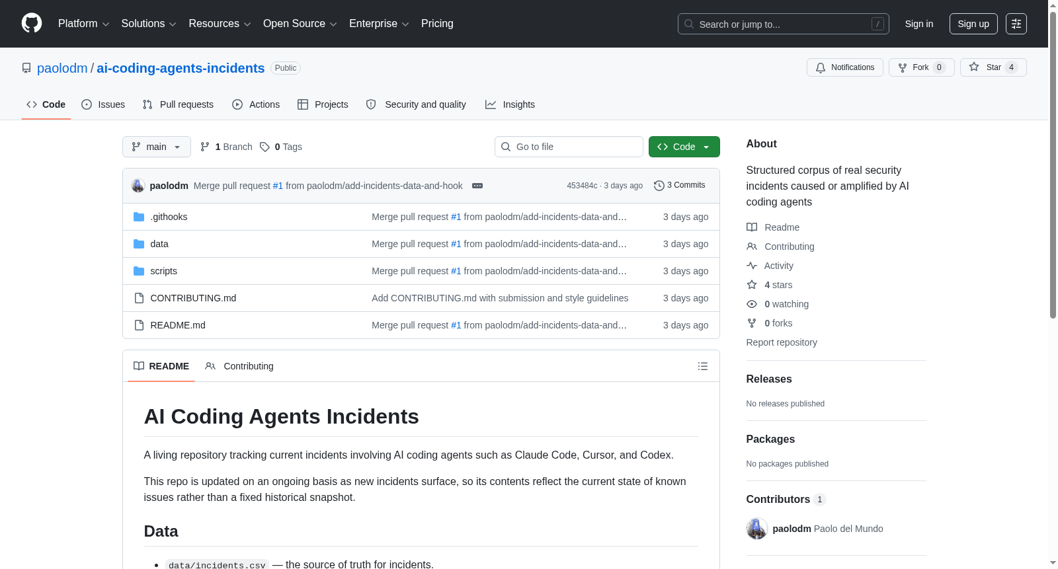
Task: Click the Packages heading link
Action: [x=770, y=439]
